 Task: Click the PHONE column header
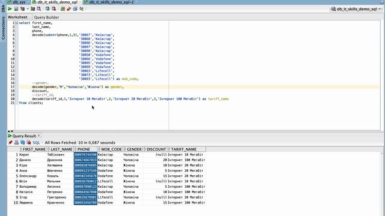click(x=85, y=149)
